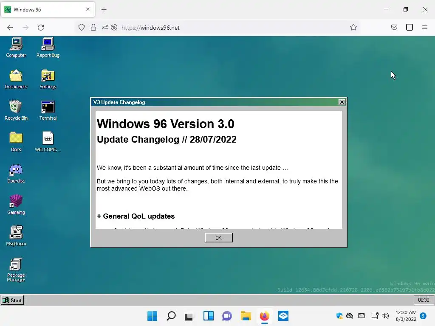Click the Windows Security tray icon

click(x=339, y=316)
